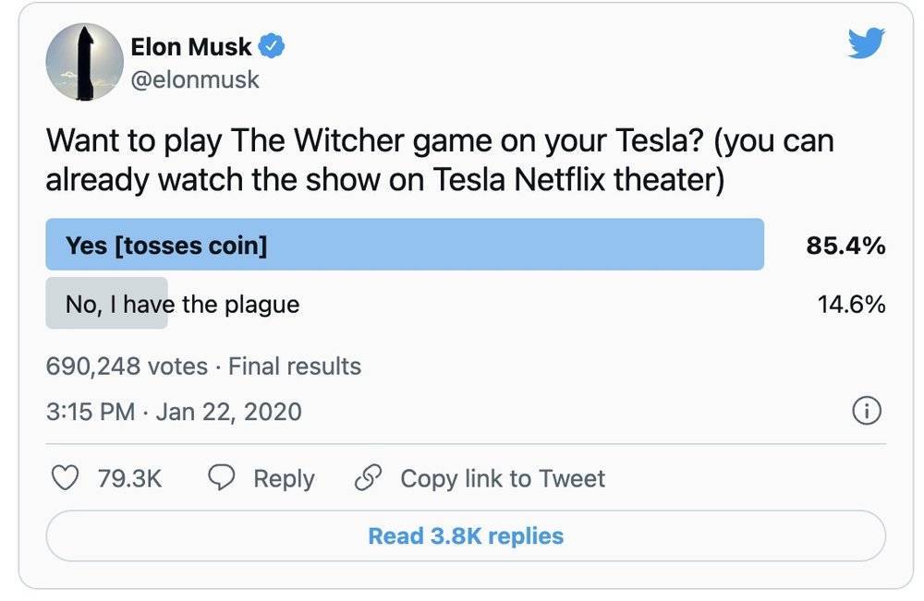Click the tweet text about The Witcher
Screen dimensions: 924x601
[x=439, y=160]
